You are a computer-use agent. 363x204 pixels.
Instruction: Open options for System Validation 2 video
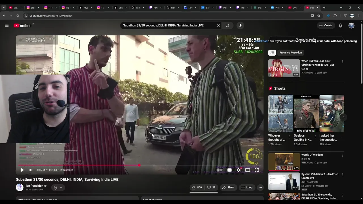(x=343, y=175)
